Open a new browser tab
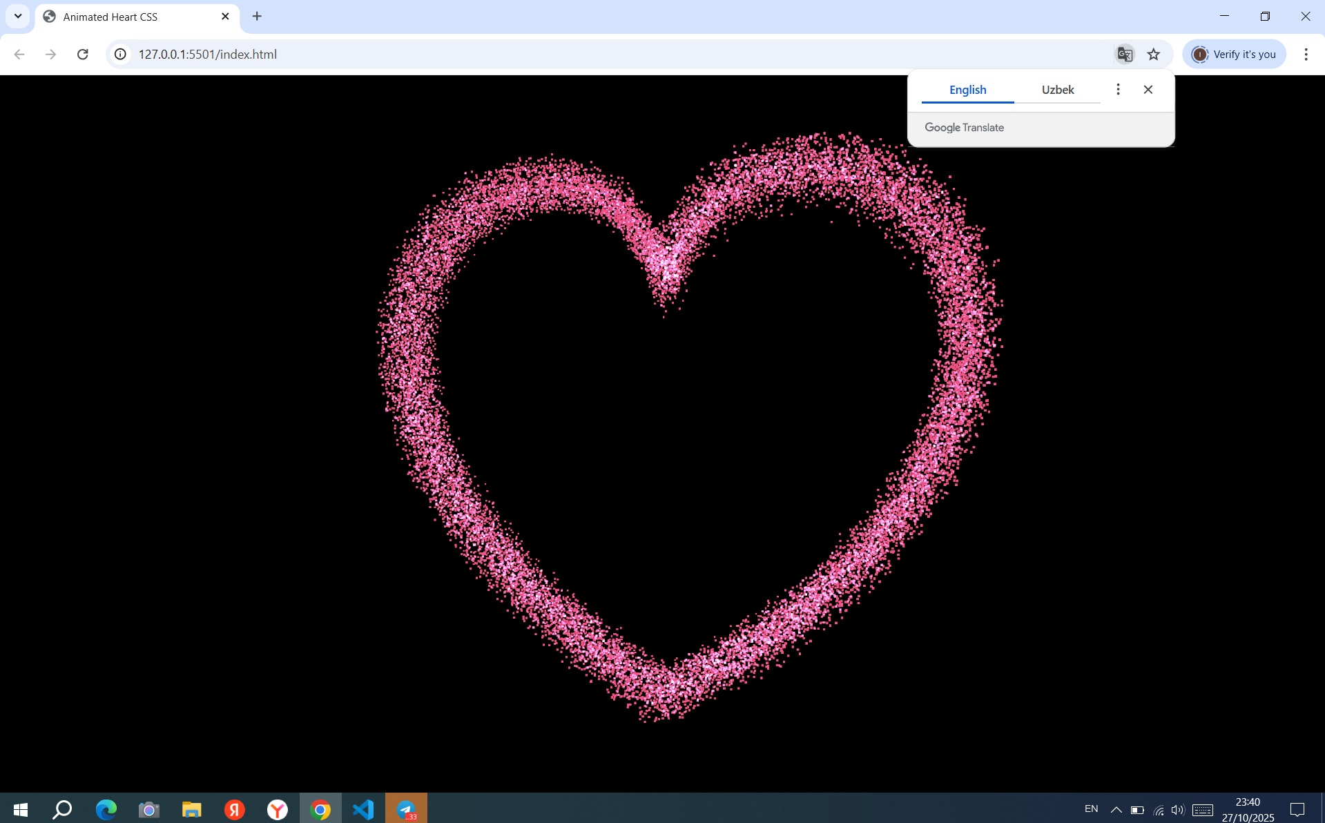 click(x=257, y=16)
